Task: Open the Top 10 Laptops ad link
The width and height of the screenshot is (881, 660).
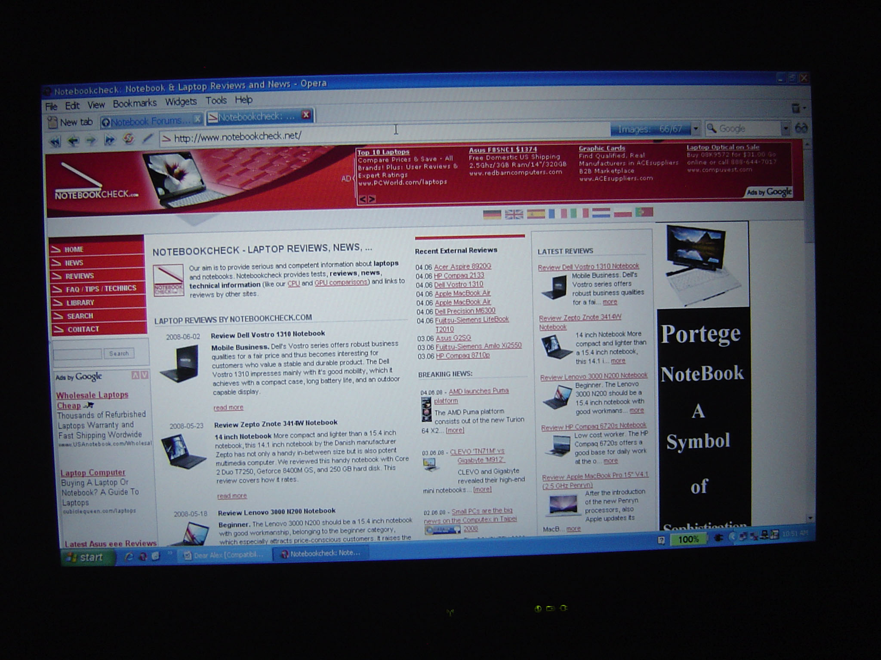Action: 383,152
